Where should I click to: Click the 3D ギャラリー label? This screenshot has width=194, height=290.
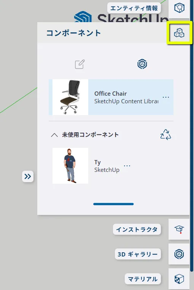[138, 254]
